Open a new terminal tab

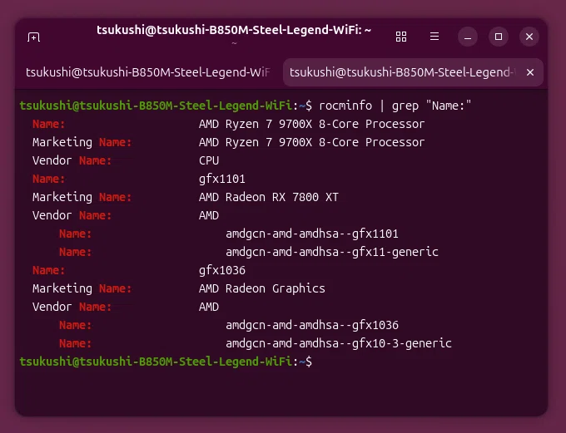(x=33, y=37)
